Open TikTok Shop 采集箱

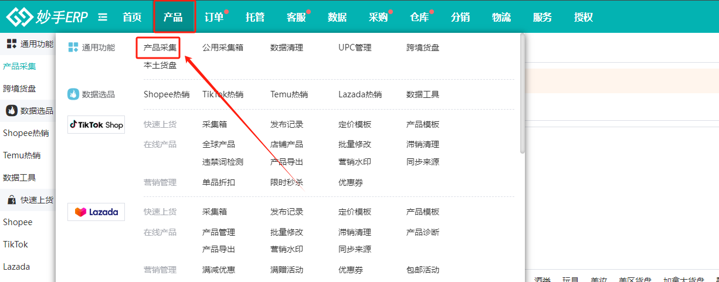coord(215,124)
